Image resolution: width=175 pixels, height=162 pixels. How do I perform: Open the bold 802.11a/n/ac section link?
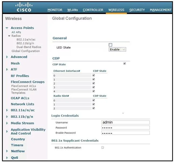(x=23, y=110)
